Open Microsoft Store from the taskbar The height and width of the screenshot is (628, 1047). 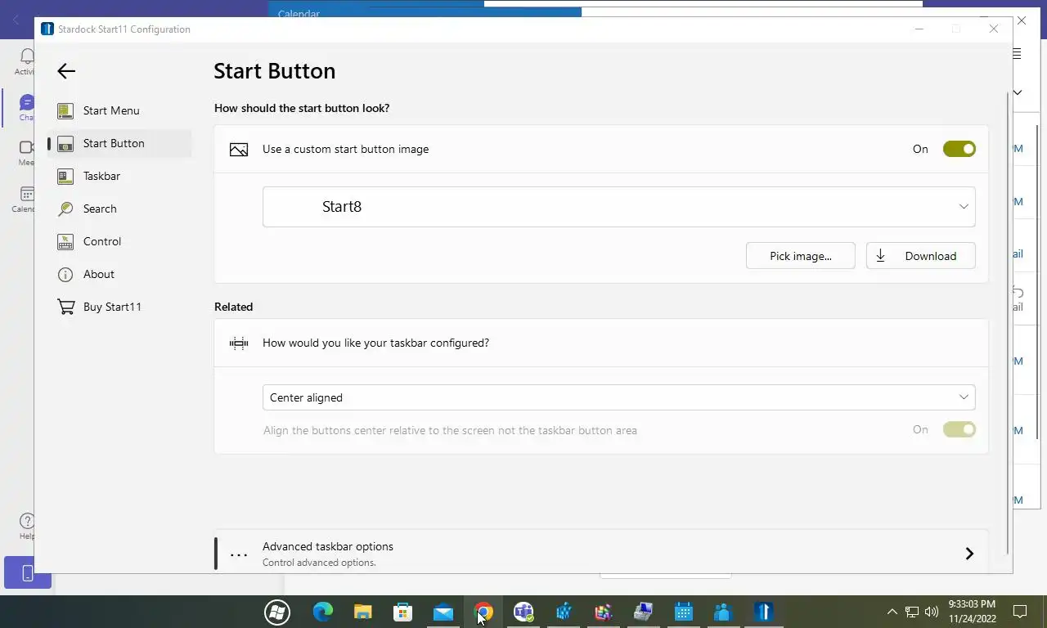click(402, 612)
